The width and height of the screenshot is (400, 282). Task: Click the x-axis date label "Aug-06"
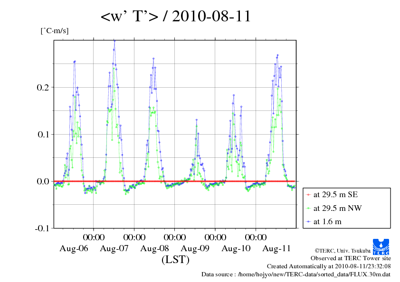[x=74, y=248]
